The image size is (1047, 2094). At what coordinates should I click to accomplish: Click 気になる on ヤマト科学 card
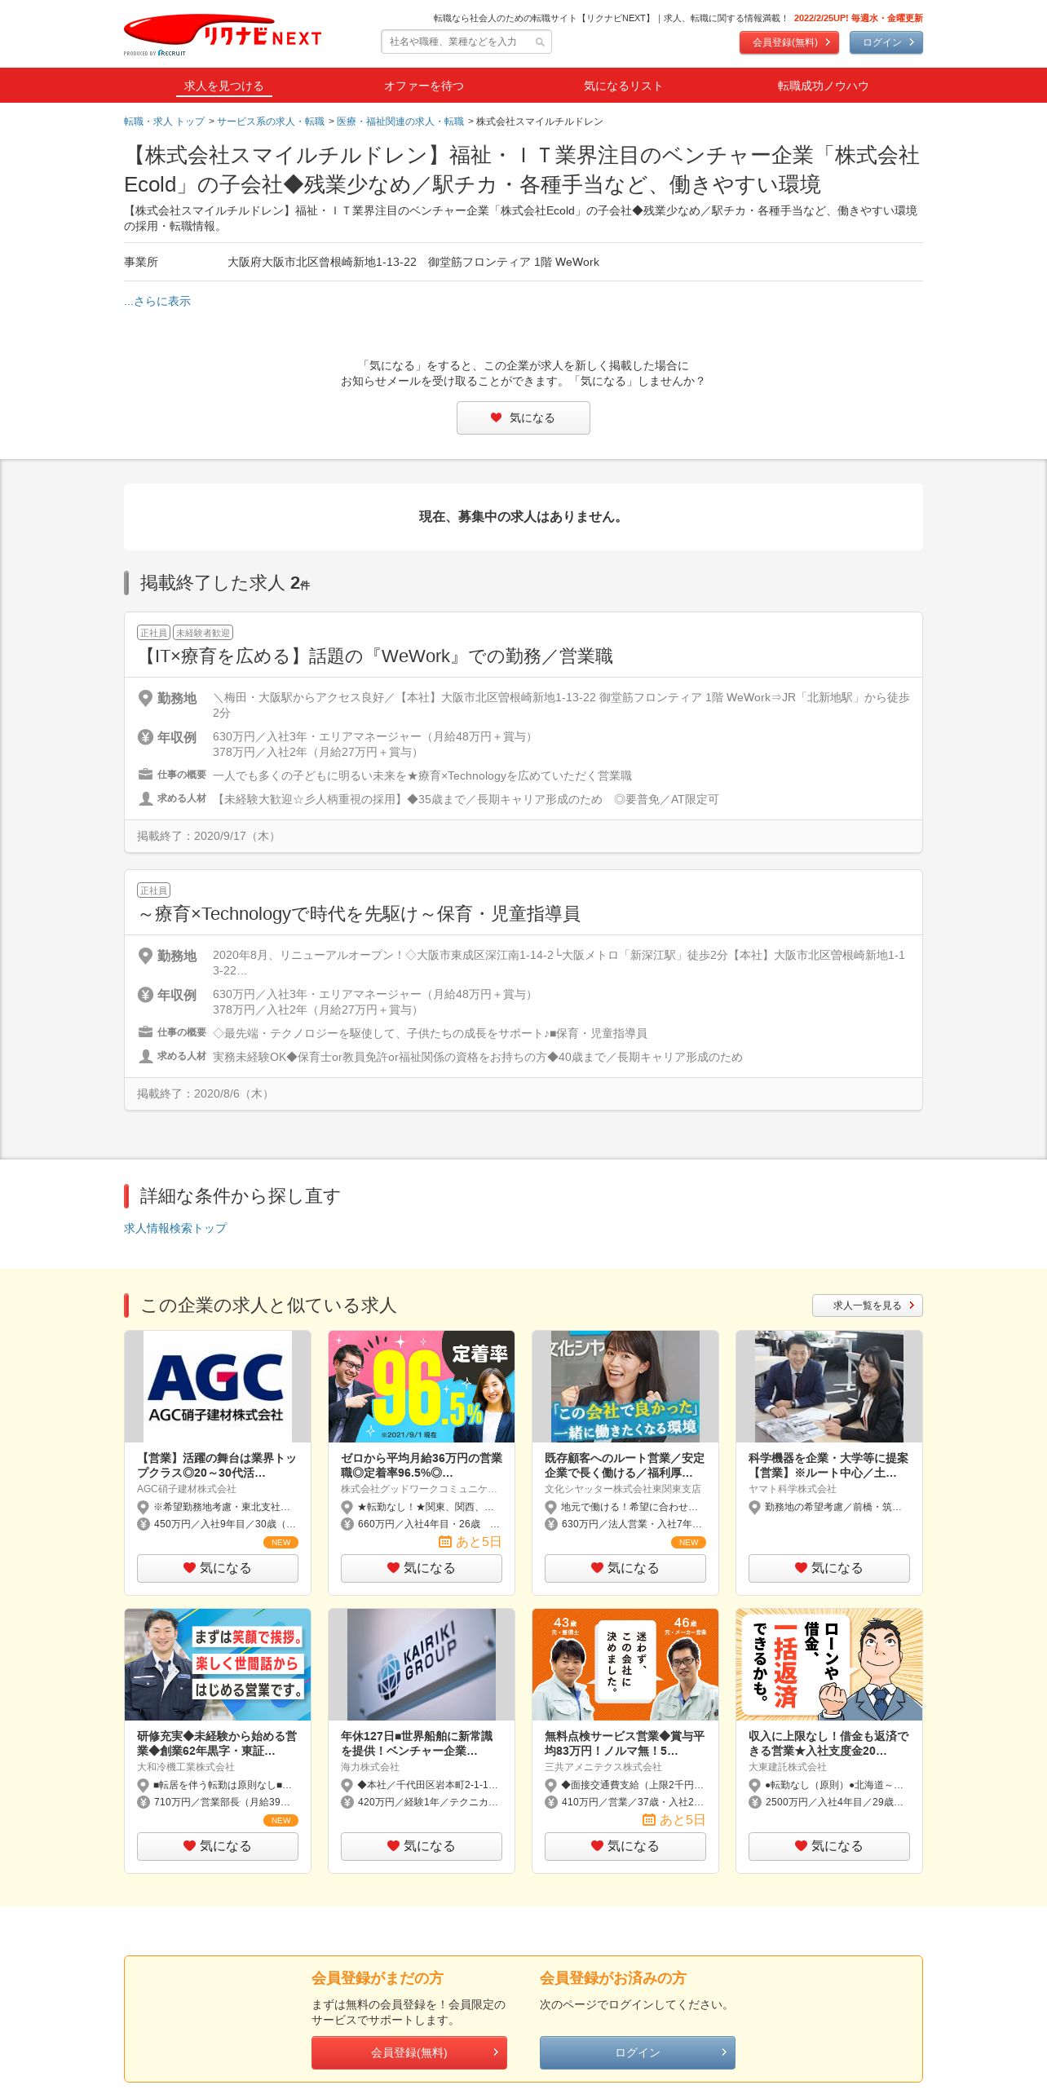coord(829,1568)
